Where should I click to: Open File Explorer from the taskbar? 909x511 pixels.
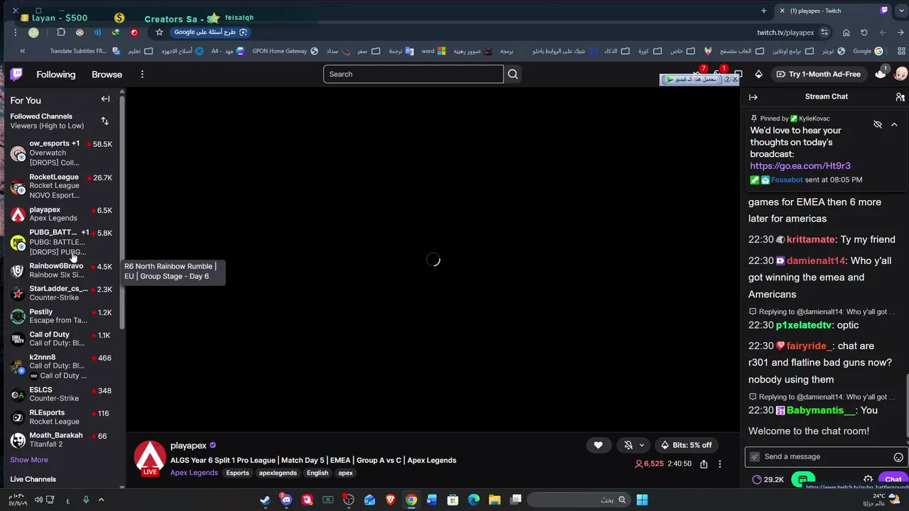coord(494,500)
